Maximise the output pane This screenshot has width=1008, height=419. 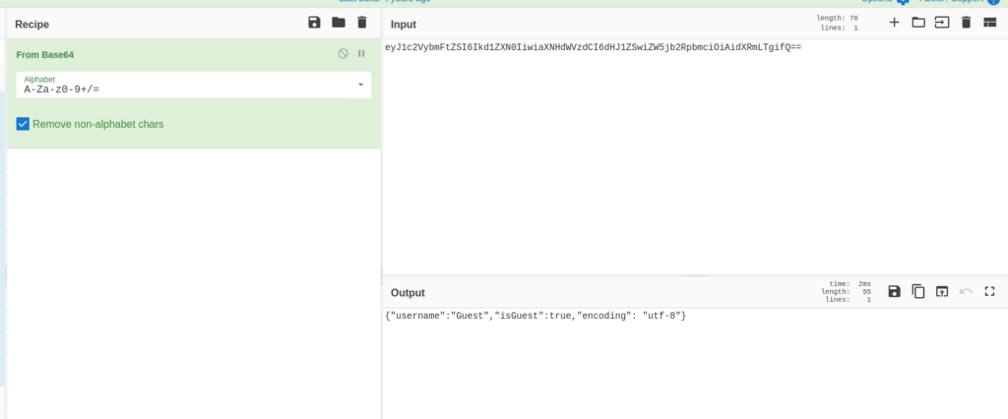(x=989, y=291)
